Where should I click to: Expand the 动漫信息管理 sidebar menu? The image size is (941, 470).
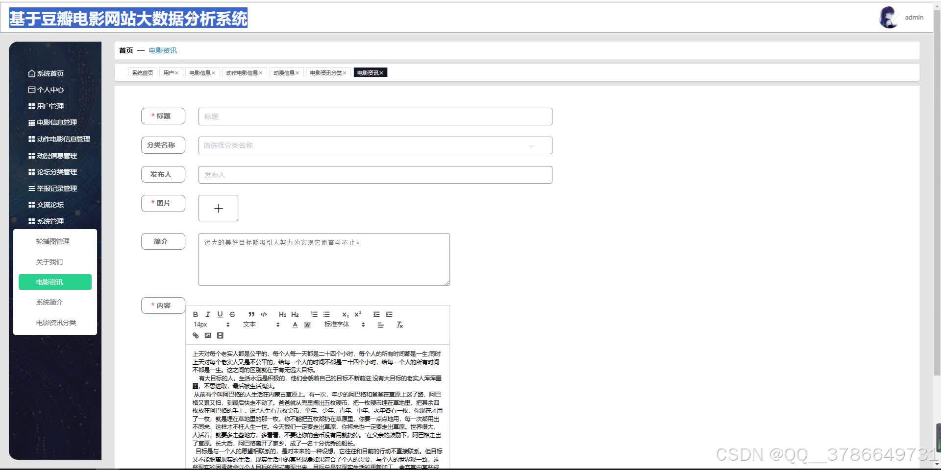52,156
